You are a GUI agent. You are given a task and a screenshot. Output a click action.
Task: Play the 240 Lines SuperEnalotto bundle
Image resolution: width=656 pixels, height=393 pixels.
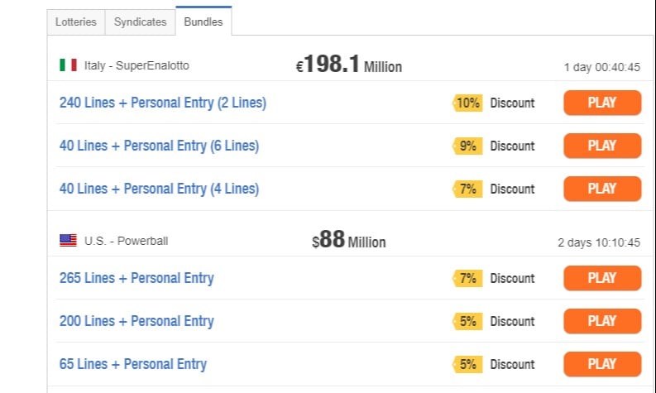[602, 103]
